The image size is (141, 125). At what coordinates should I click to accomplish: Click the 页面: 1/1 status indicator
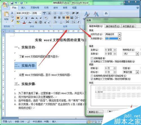(7, 122)
